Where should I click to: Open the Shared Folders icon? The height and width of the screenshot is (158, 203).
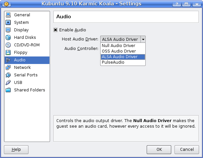pos(8,90)
